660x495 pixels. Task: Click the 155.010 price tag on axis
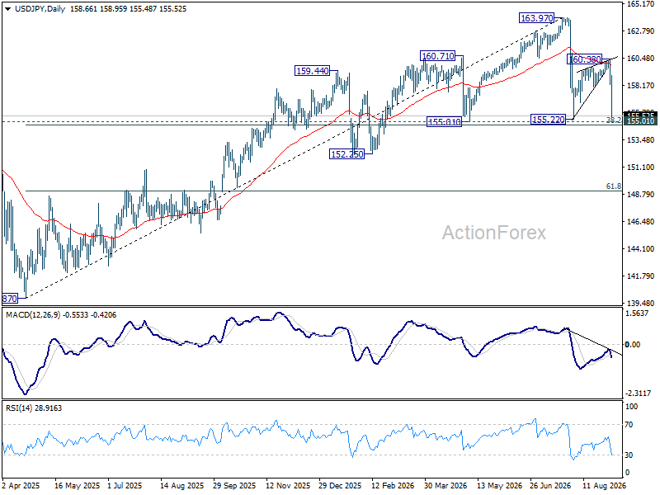(x=640, y=121)
